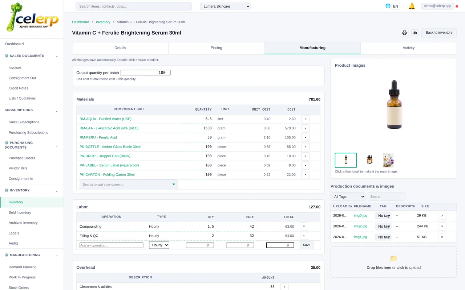Viewport: 465px width, 290px height.
Task: Select the flowers product thumbnail
Action: pyautogui.click(x=388, y=160)
